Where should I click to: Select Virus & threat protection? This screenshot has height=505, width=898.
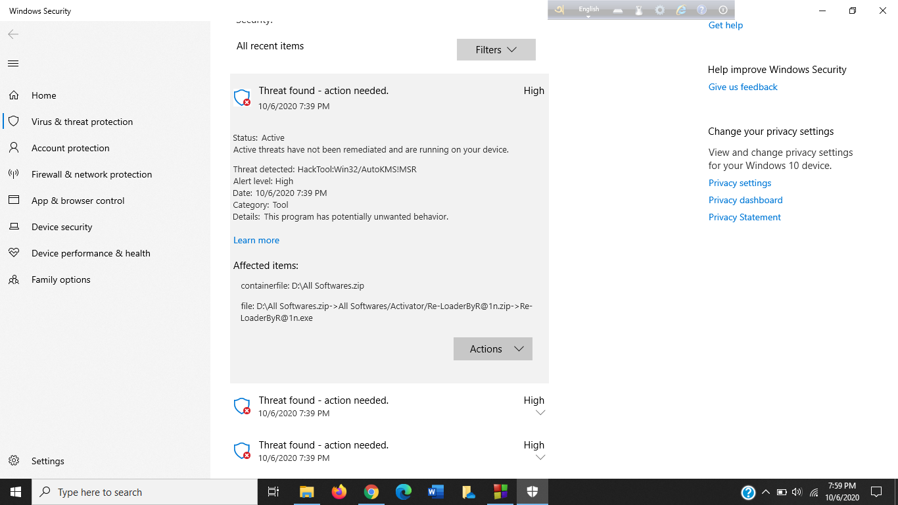point(82,122)
